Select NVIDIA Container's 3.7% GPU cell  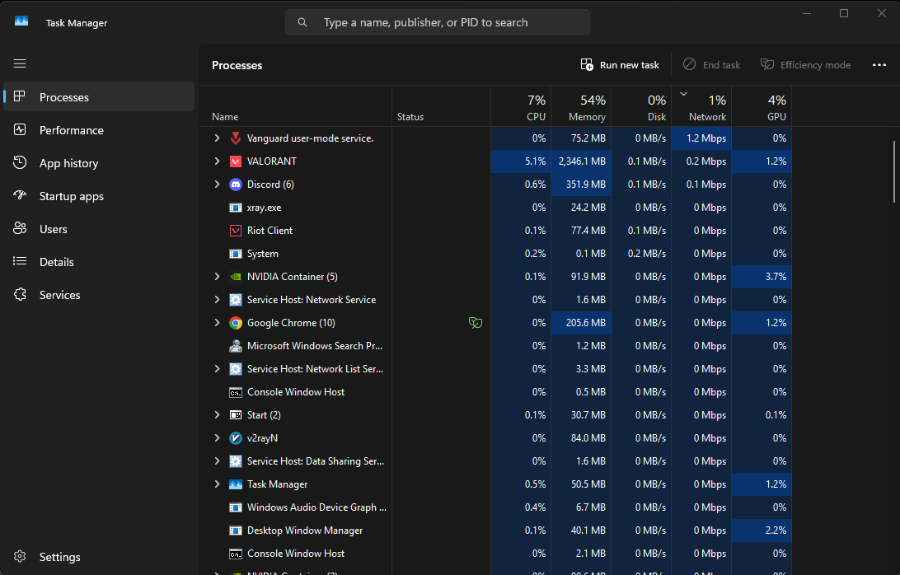tap(762, 277)
